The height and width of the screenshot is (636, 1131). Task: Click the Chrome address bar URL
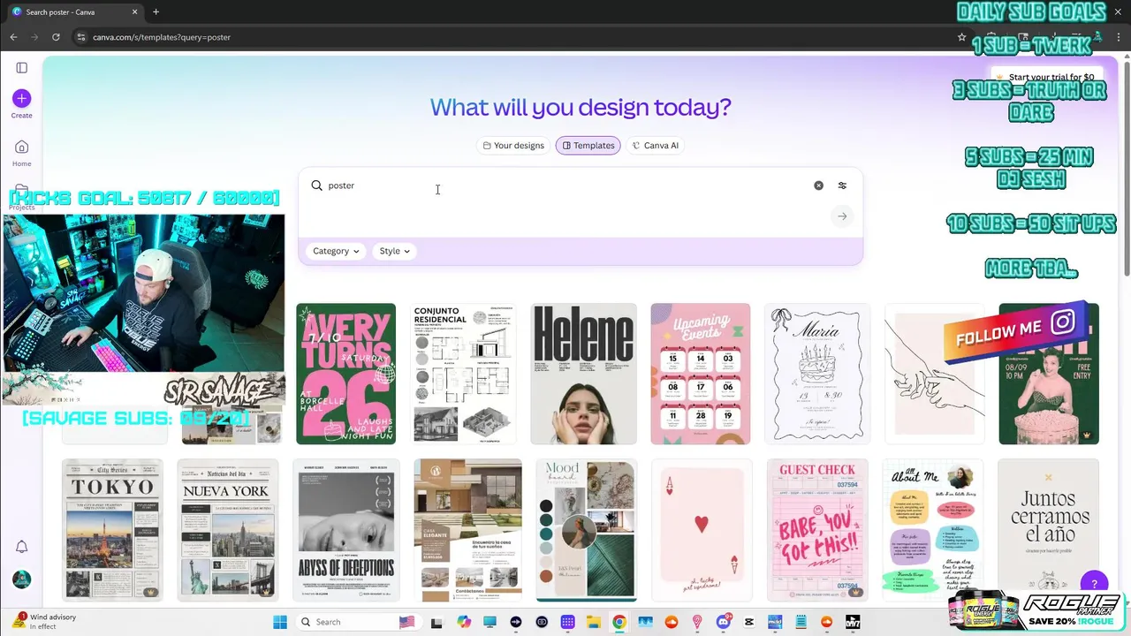[162, 37]
